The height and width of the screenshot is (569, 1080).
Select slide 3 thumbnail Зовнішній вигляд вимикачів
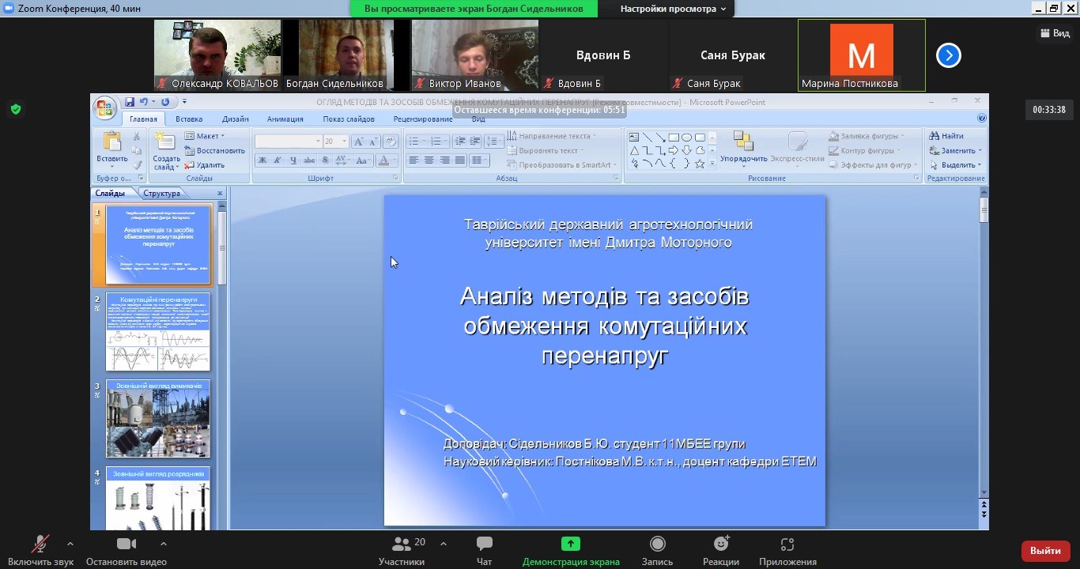click(x=158, y=419)
